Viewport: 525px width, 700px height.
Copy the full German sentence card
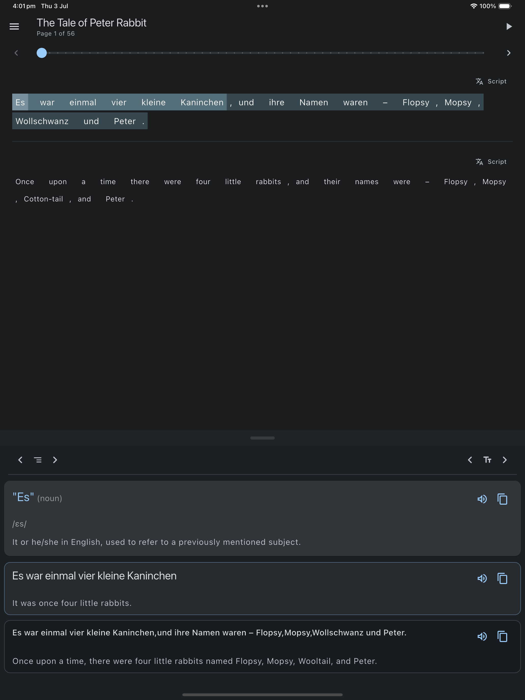(x=502, y=636)
